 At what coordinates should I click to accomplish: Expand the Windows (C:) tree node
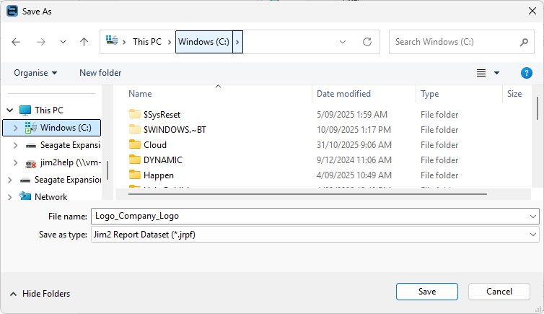pos(15,128)
